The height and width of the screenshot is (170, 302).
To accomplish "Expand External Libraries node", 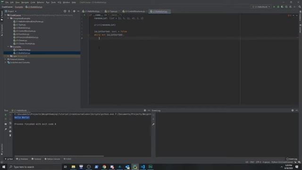I will click(6, 59).
